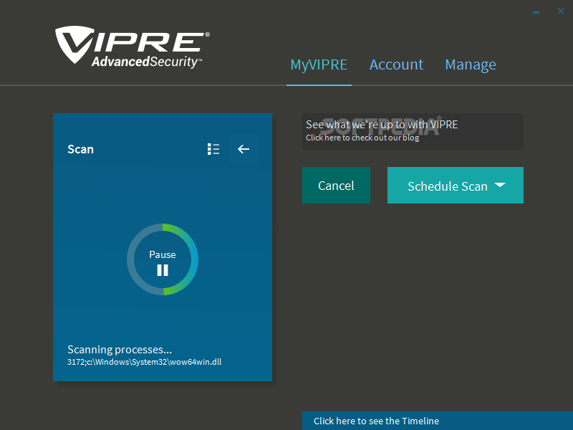
Task: Click the VIPRE Advanced Security logo
Action: point(133,47)
